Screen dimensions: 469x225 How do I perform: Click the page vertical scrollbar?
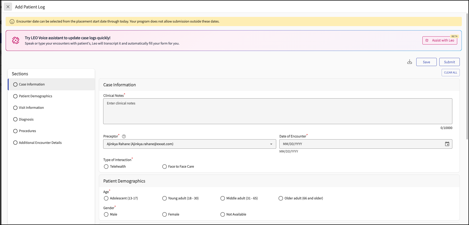tap(467, 77)
